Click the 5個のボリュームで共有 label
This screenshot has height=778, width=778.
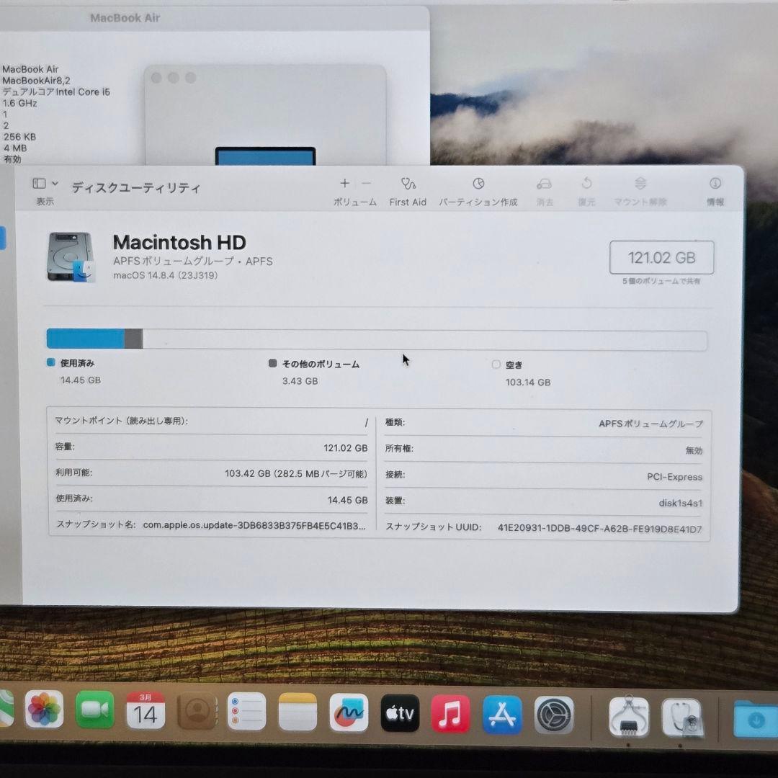661,281
